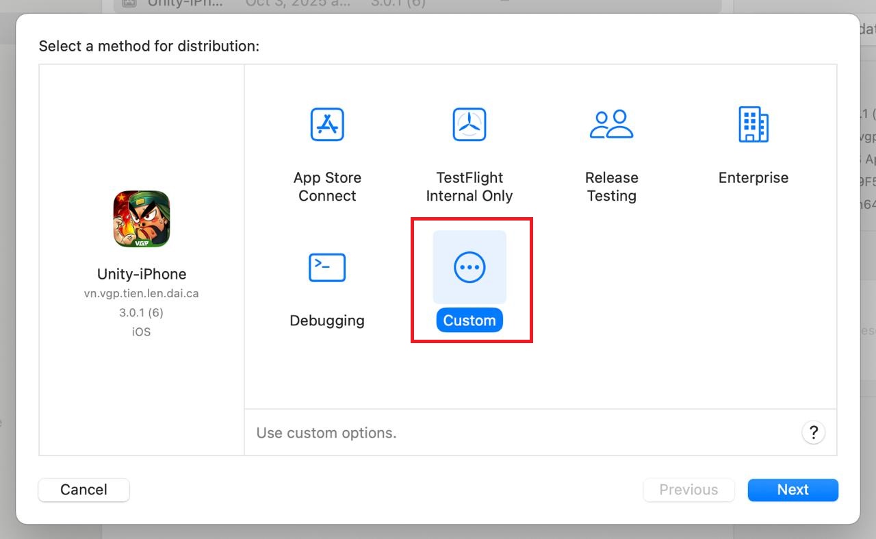The width and height of the screenshot is (876, 539).
Task: Cancel the distribution dialog
Action: click(x=83, y=490)
